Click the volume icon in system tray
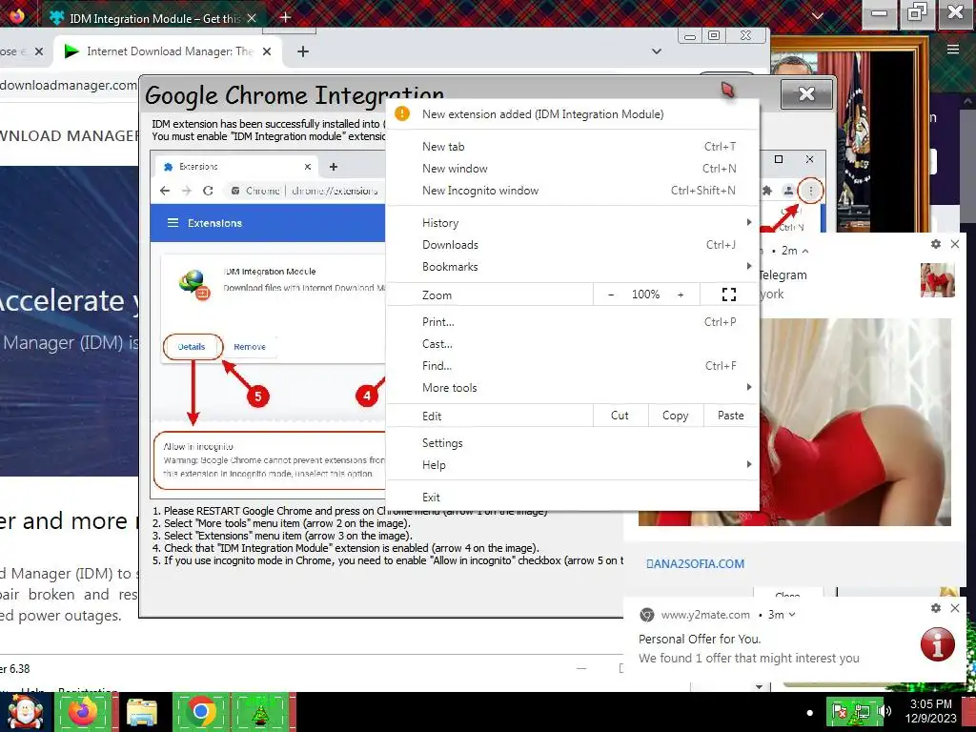This screenshot has height=732, width=976. (x=884, y=711)
